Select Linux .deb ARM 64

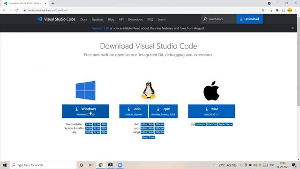tap(159, 124)
